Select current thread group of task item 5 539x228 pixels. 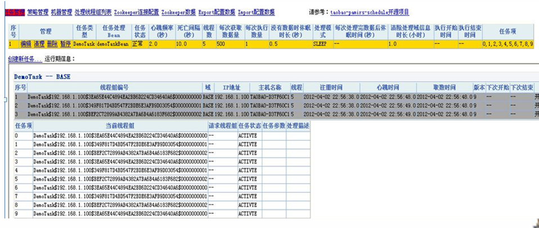120,179
